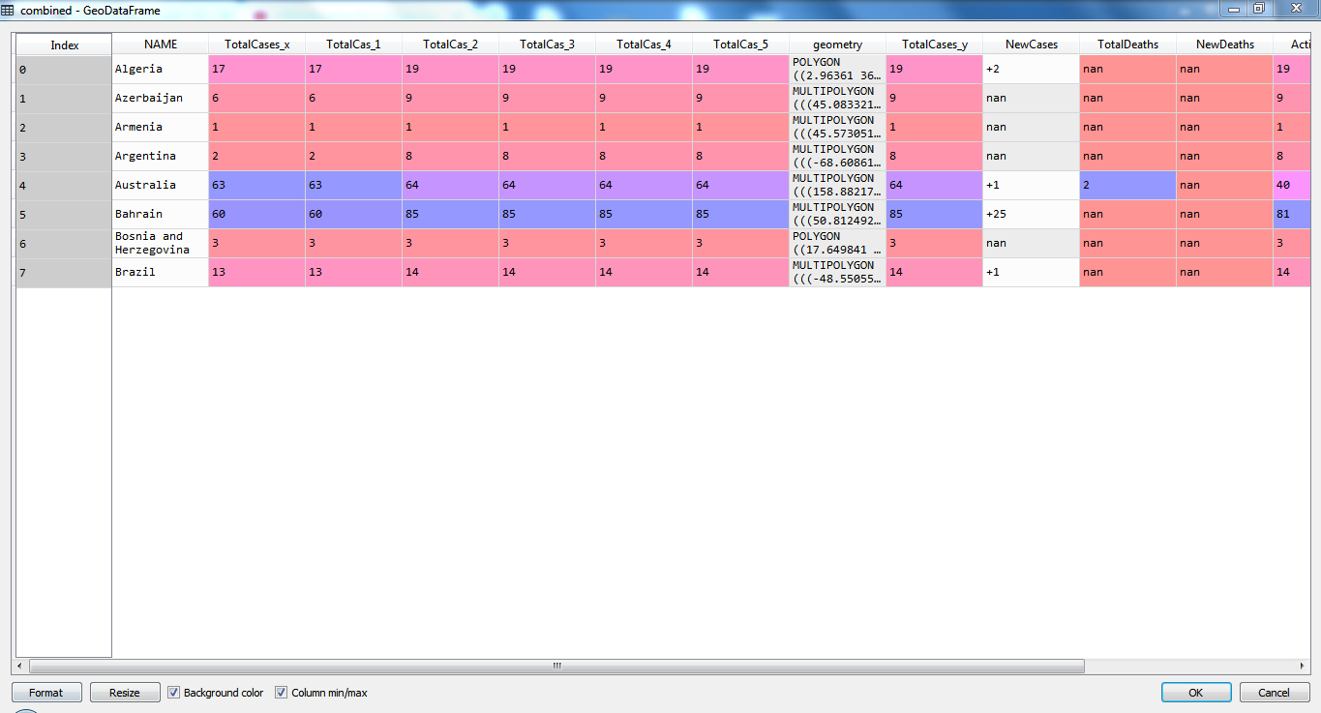Click Australia's TotalDeaths value 2

[x=1128, y=186]
